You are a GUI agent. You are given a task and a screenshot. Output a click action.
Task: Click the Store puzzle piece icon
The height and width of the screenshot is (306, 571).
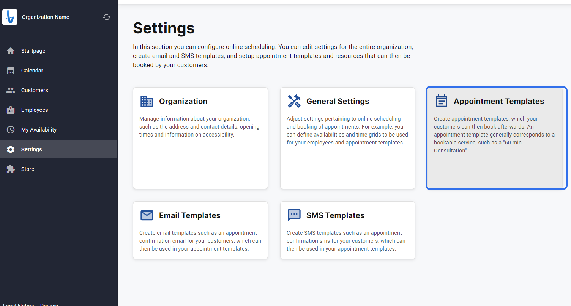tap(11, 169)
